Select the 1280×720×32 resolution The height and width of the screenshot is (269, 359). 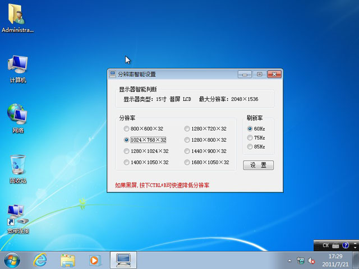pyautogui.click(x=205, y=129)
